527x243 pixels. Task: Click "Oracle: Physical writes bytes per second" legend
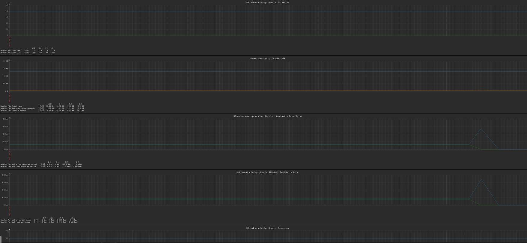41,164
